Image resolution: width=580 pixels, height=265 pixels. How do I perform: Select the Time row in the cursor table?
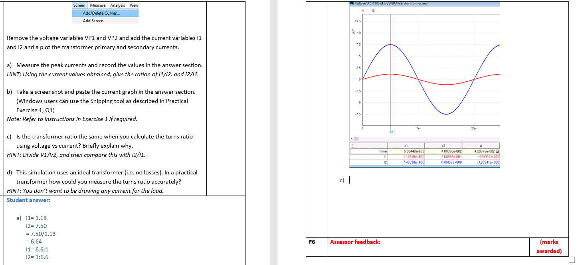click(382, 151)
